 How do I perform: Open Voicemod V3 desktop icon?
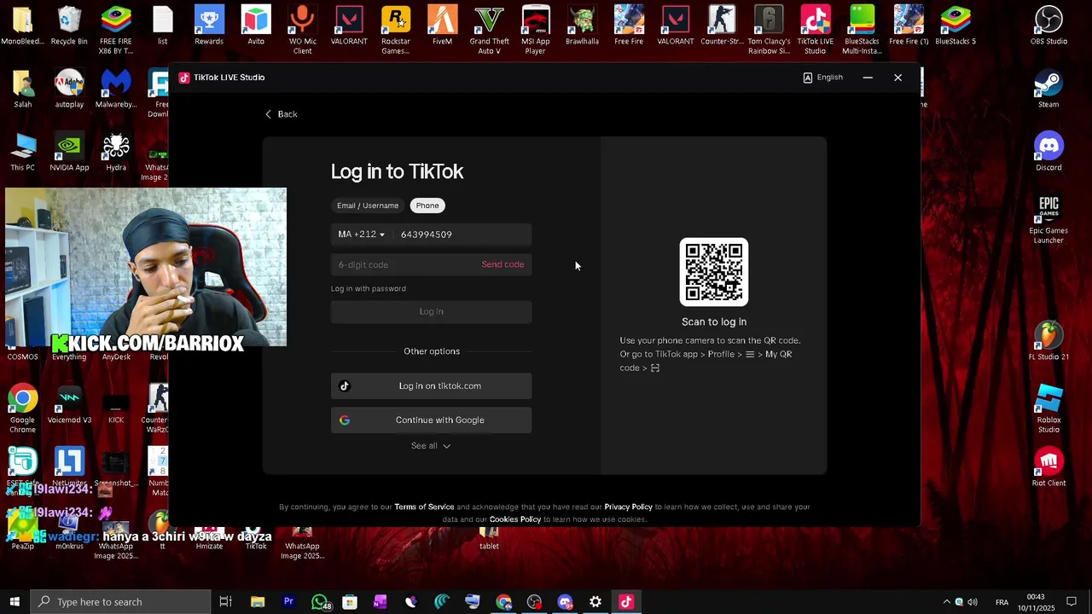coord(69,404)
